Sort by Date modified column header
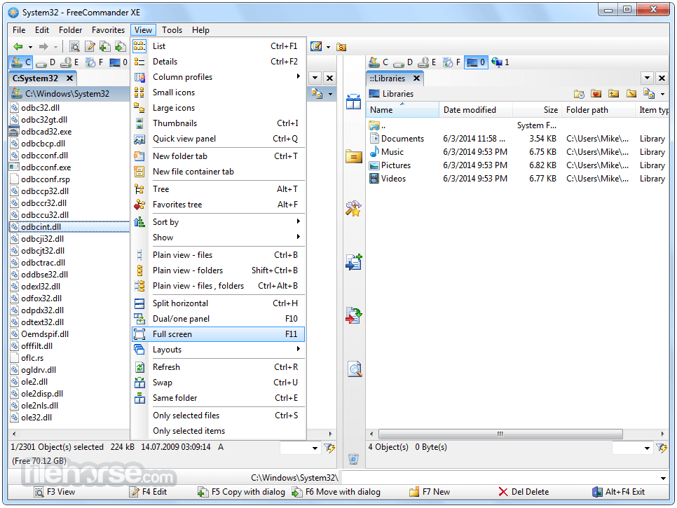Image resolution: width=677 pixels, height=508 pixels. point(476,110)
